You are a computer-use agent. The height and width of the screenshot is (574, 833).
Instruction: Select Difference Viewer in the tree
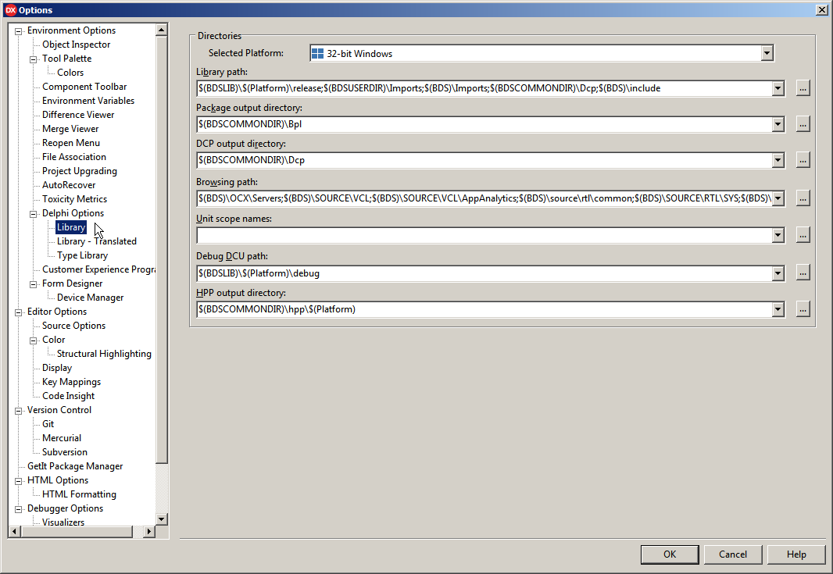(78, 115)
